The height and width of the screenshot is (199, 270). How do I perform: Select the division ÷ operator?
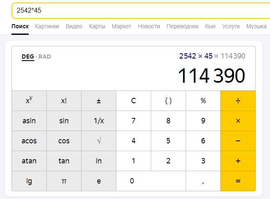pos(238,101)
